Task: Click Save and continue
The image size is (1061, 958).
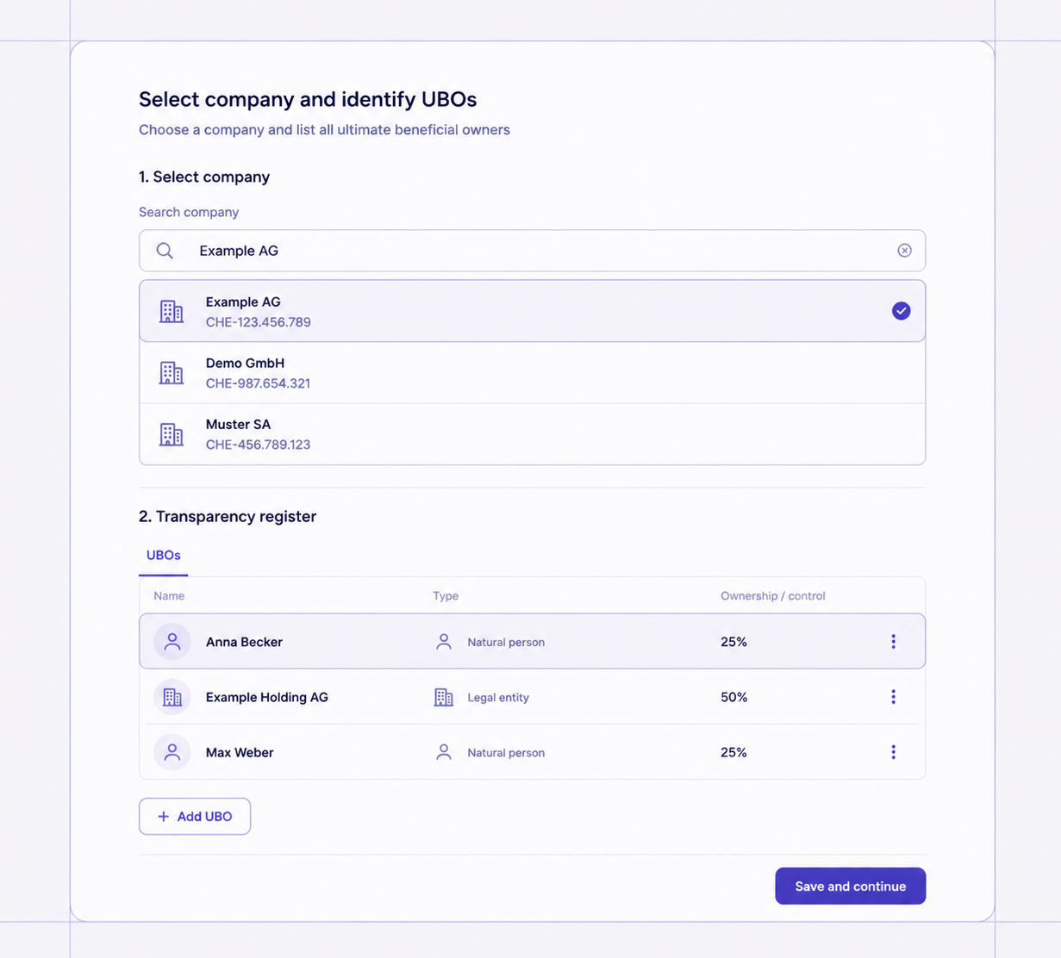Action: (851, 886)
